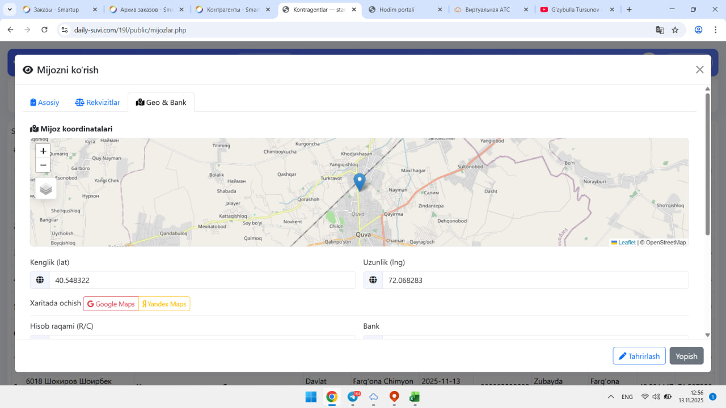
Task: Close the Mijozni ko'rish dialog with X
Action: [699, 70]
